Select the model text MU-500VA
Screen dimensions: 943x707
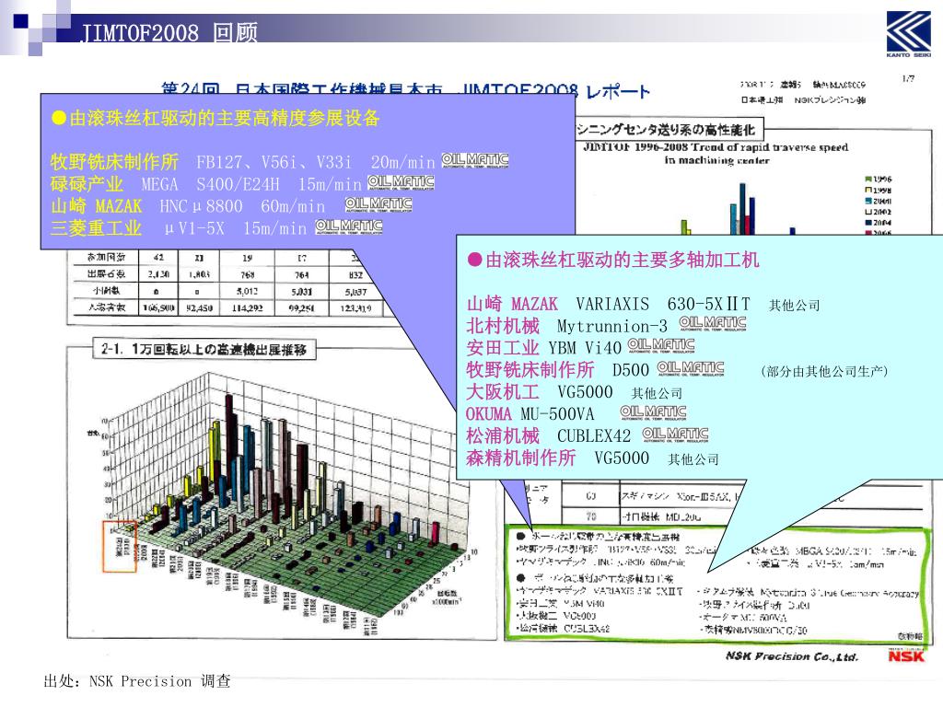[x=557, y=414]
